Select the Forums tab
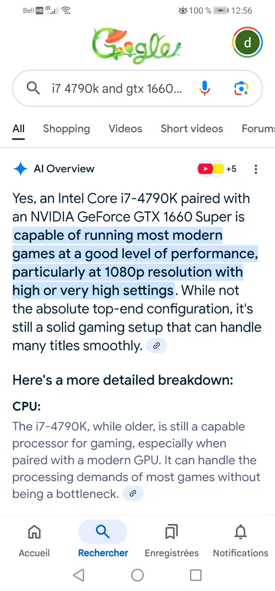Image resolution: width=275 pixels, height=591 pixels. (x=258, y=128)
